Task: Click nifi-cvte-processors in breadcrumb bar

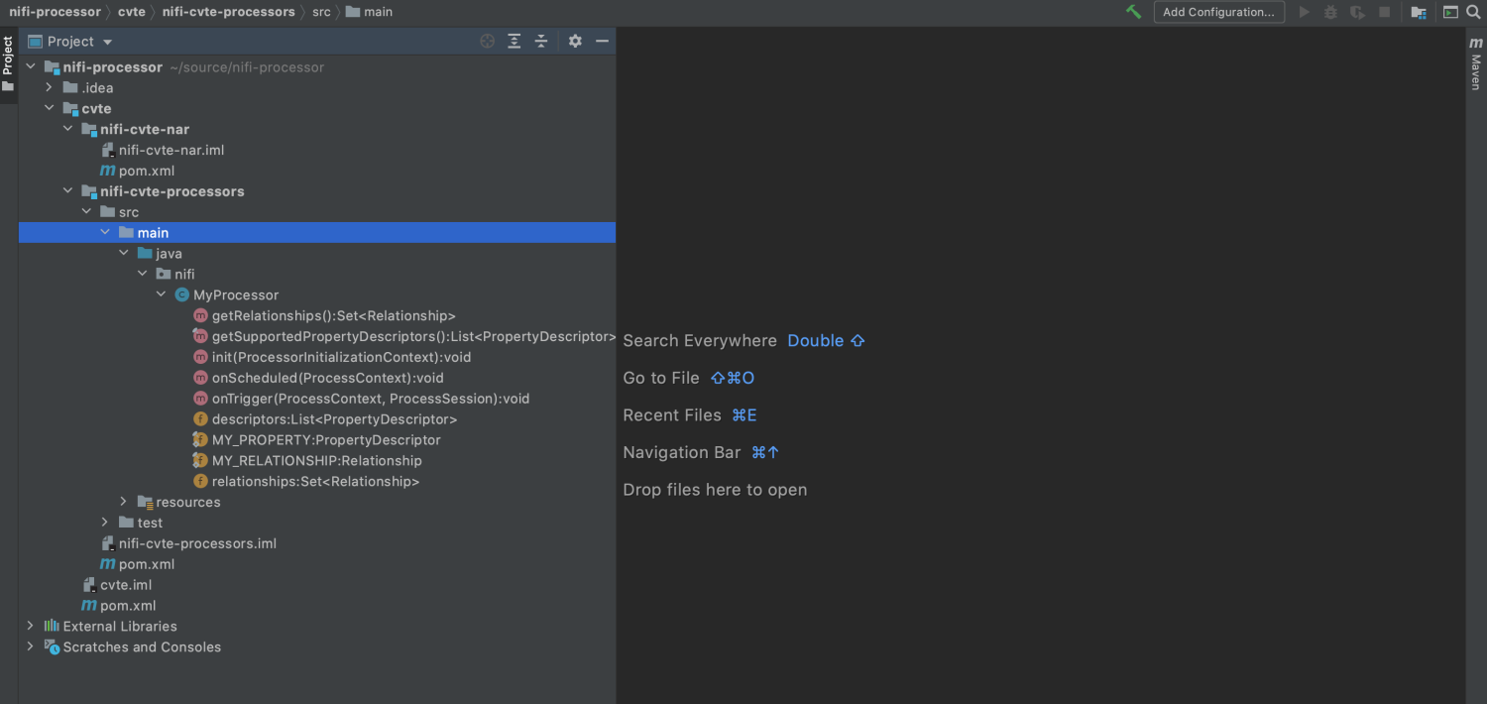Action: click(x=228, y=12)
